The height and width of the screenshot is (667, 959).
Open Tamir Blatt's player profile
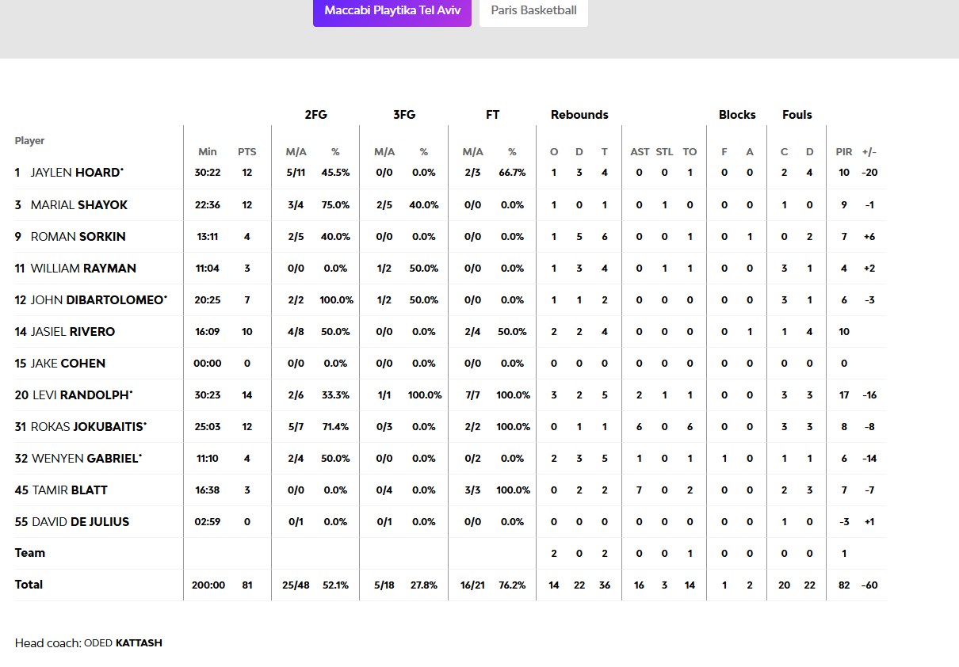70,490
